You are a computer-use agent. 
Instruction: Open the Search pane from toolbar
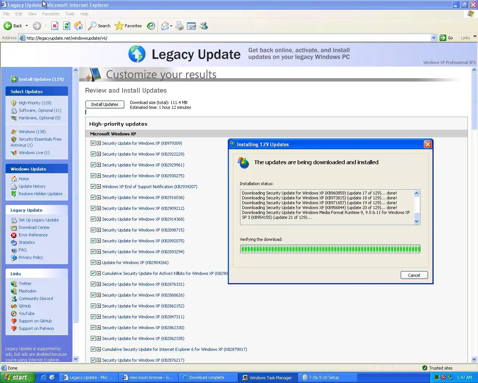point(99,26)
